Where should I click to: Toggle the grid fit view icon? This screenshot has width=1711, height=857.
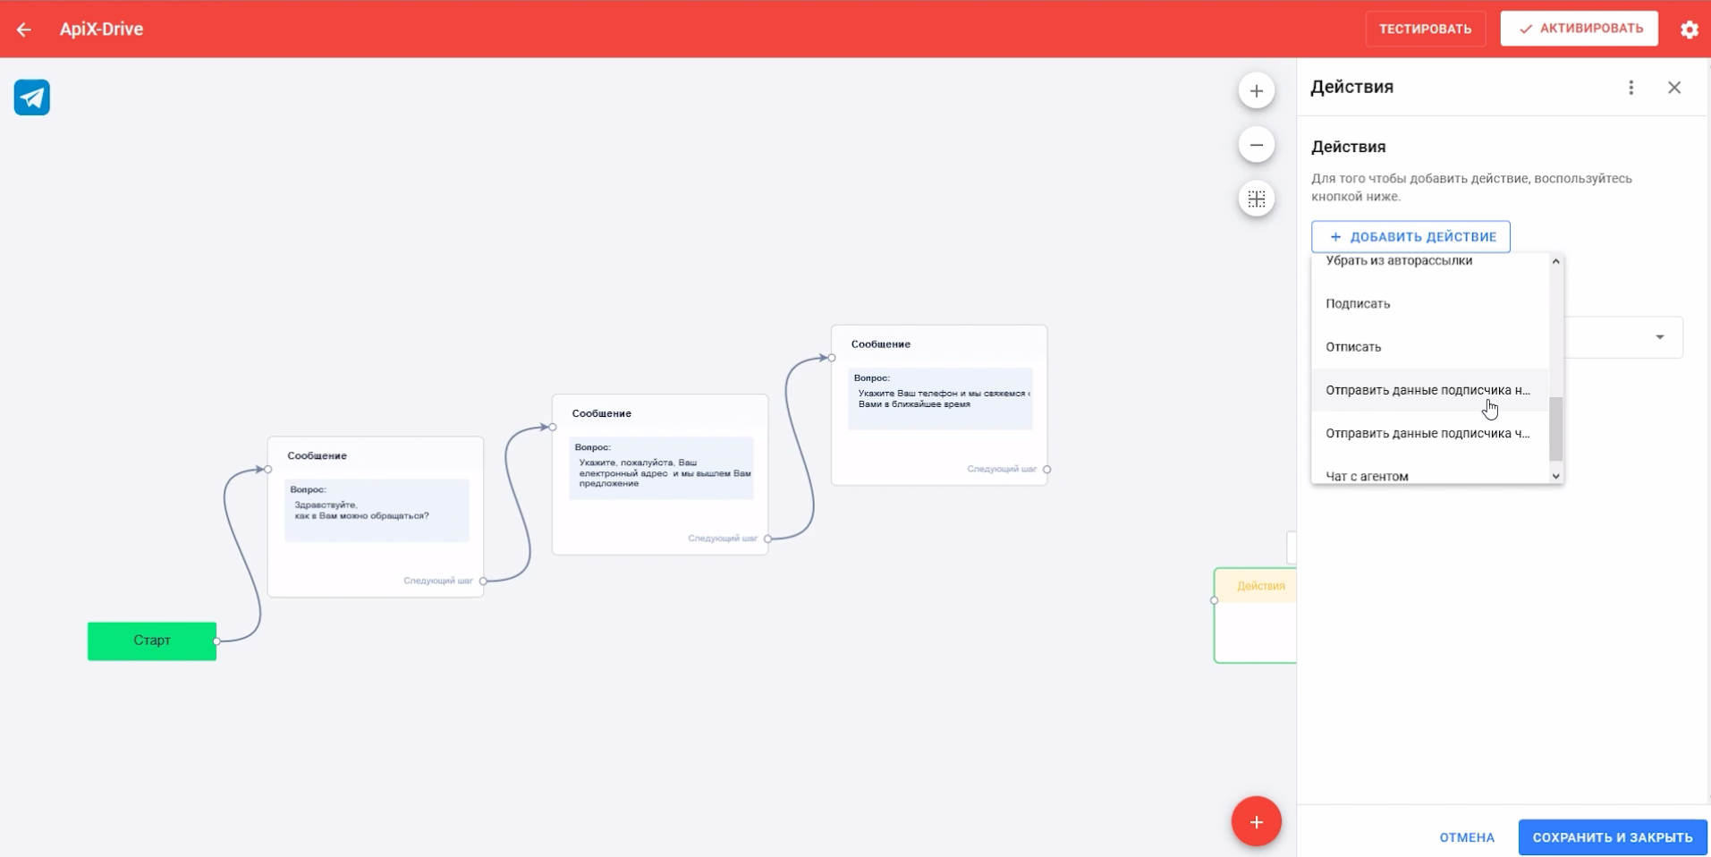1256,199
